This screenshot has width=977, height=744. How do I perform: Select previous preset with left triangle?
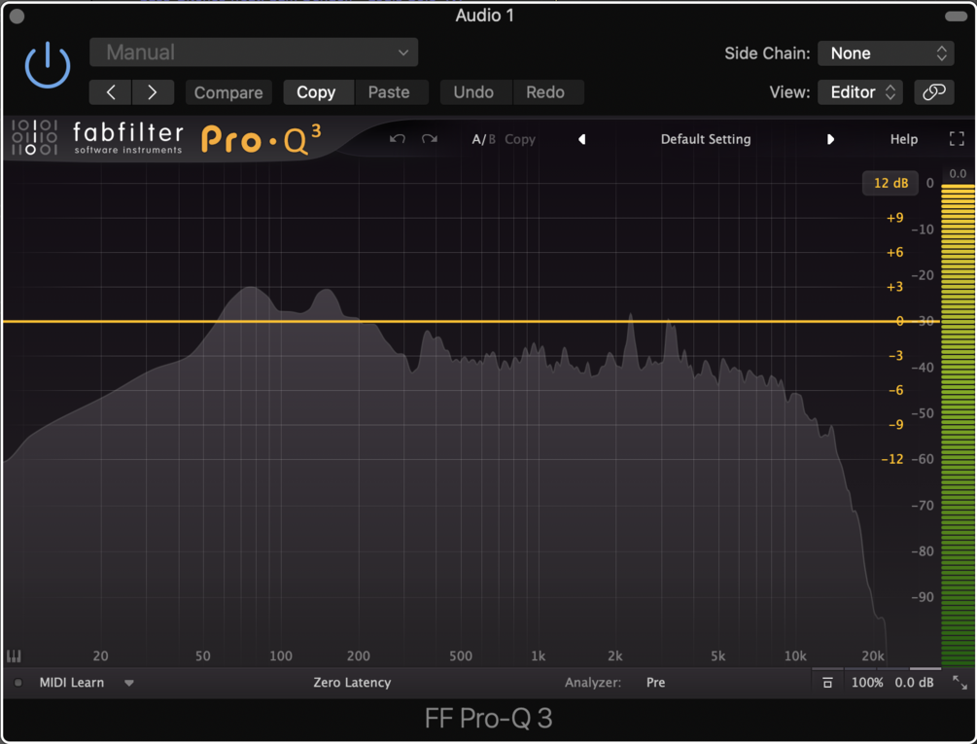[582, 140]
